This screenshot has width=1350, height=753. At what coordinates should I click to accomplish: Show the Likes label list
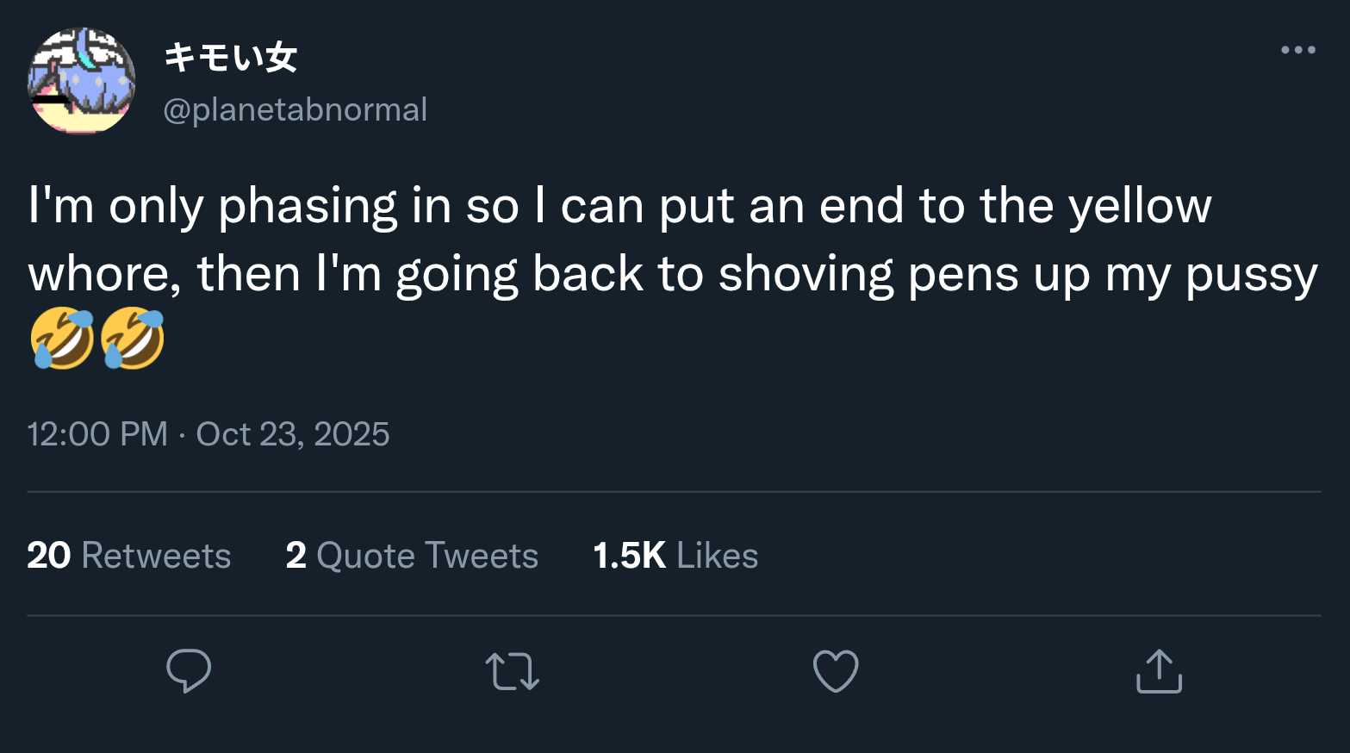coord(717,556)
